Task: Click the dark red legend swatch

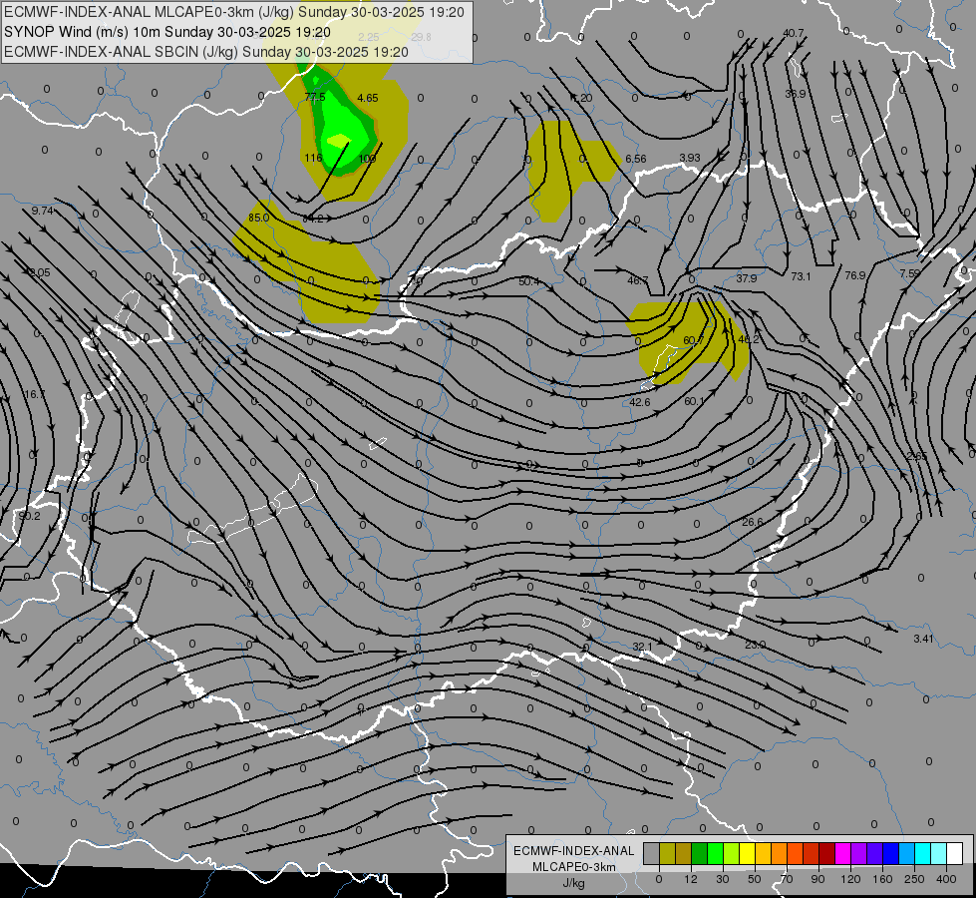Action: pyautogui.click(x=826, y=853)
